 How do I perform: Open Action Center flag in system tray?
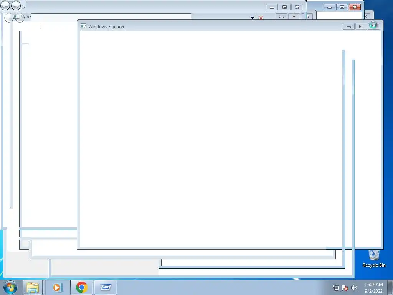345,288
